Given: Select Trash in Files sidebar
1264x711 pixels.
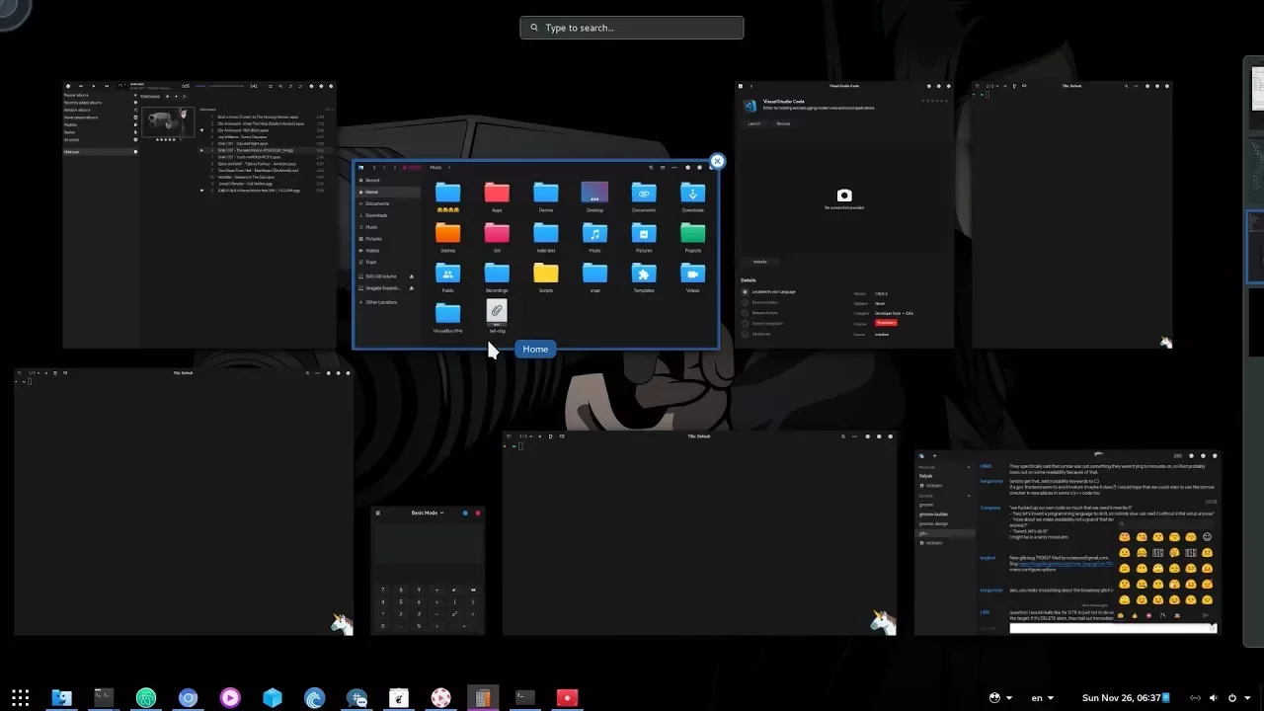Looking at the screenshot, I should pos(388,262).
